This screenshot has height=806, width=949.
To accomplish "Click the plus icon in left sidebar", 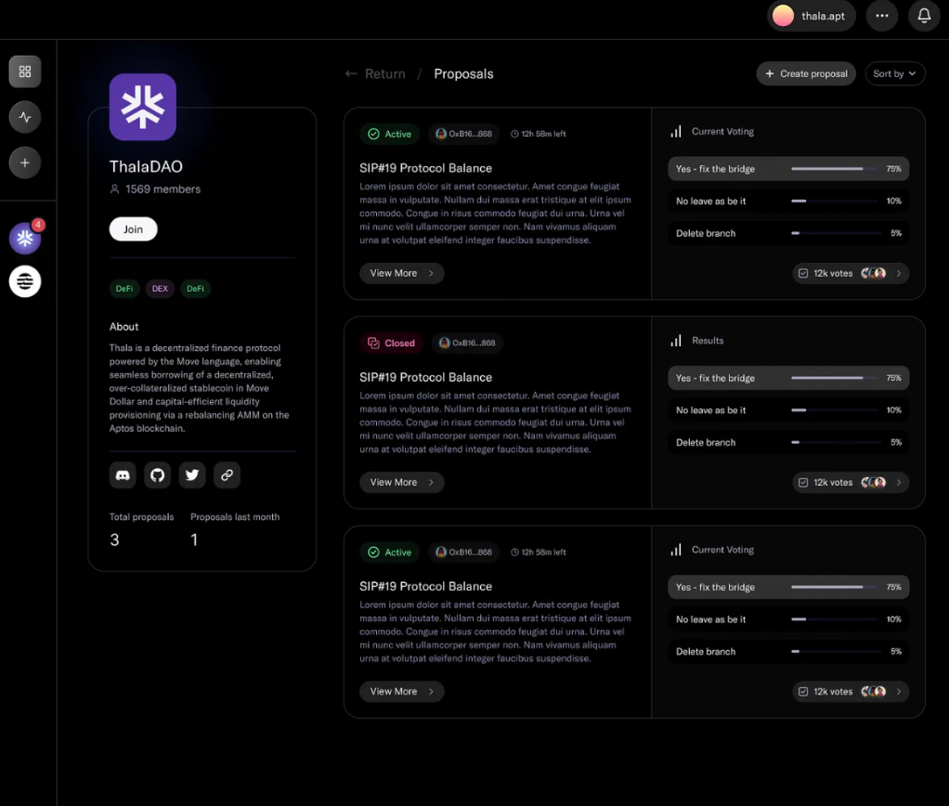I will click(25, 162).
